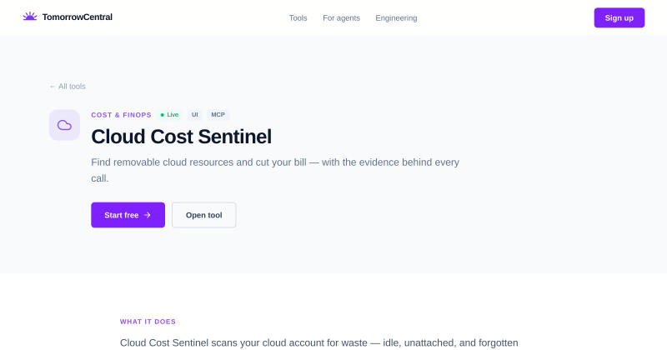Click the arrow icon in Start free button
The width and height of the screenshot is (667, 350).
[x=148, y=215]
